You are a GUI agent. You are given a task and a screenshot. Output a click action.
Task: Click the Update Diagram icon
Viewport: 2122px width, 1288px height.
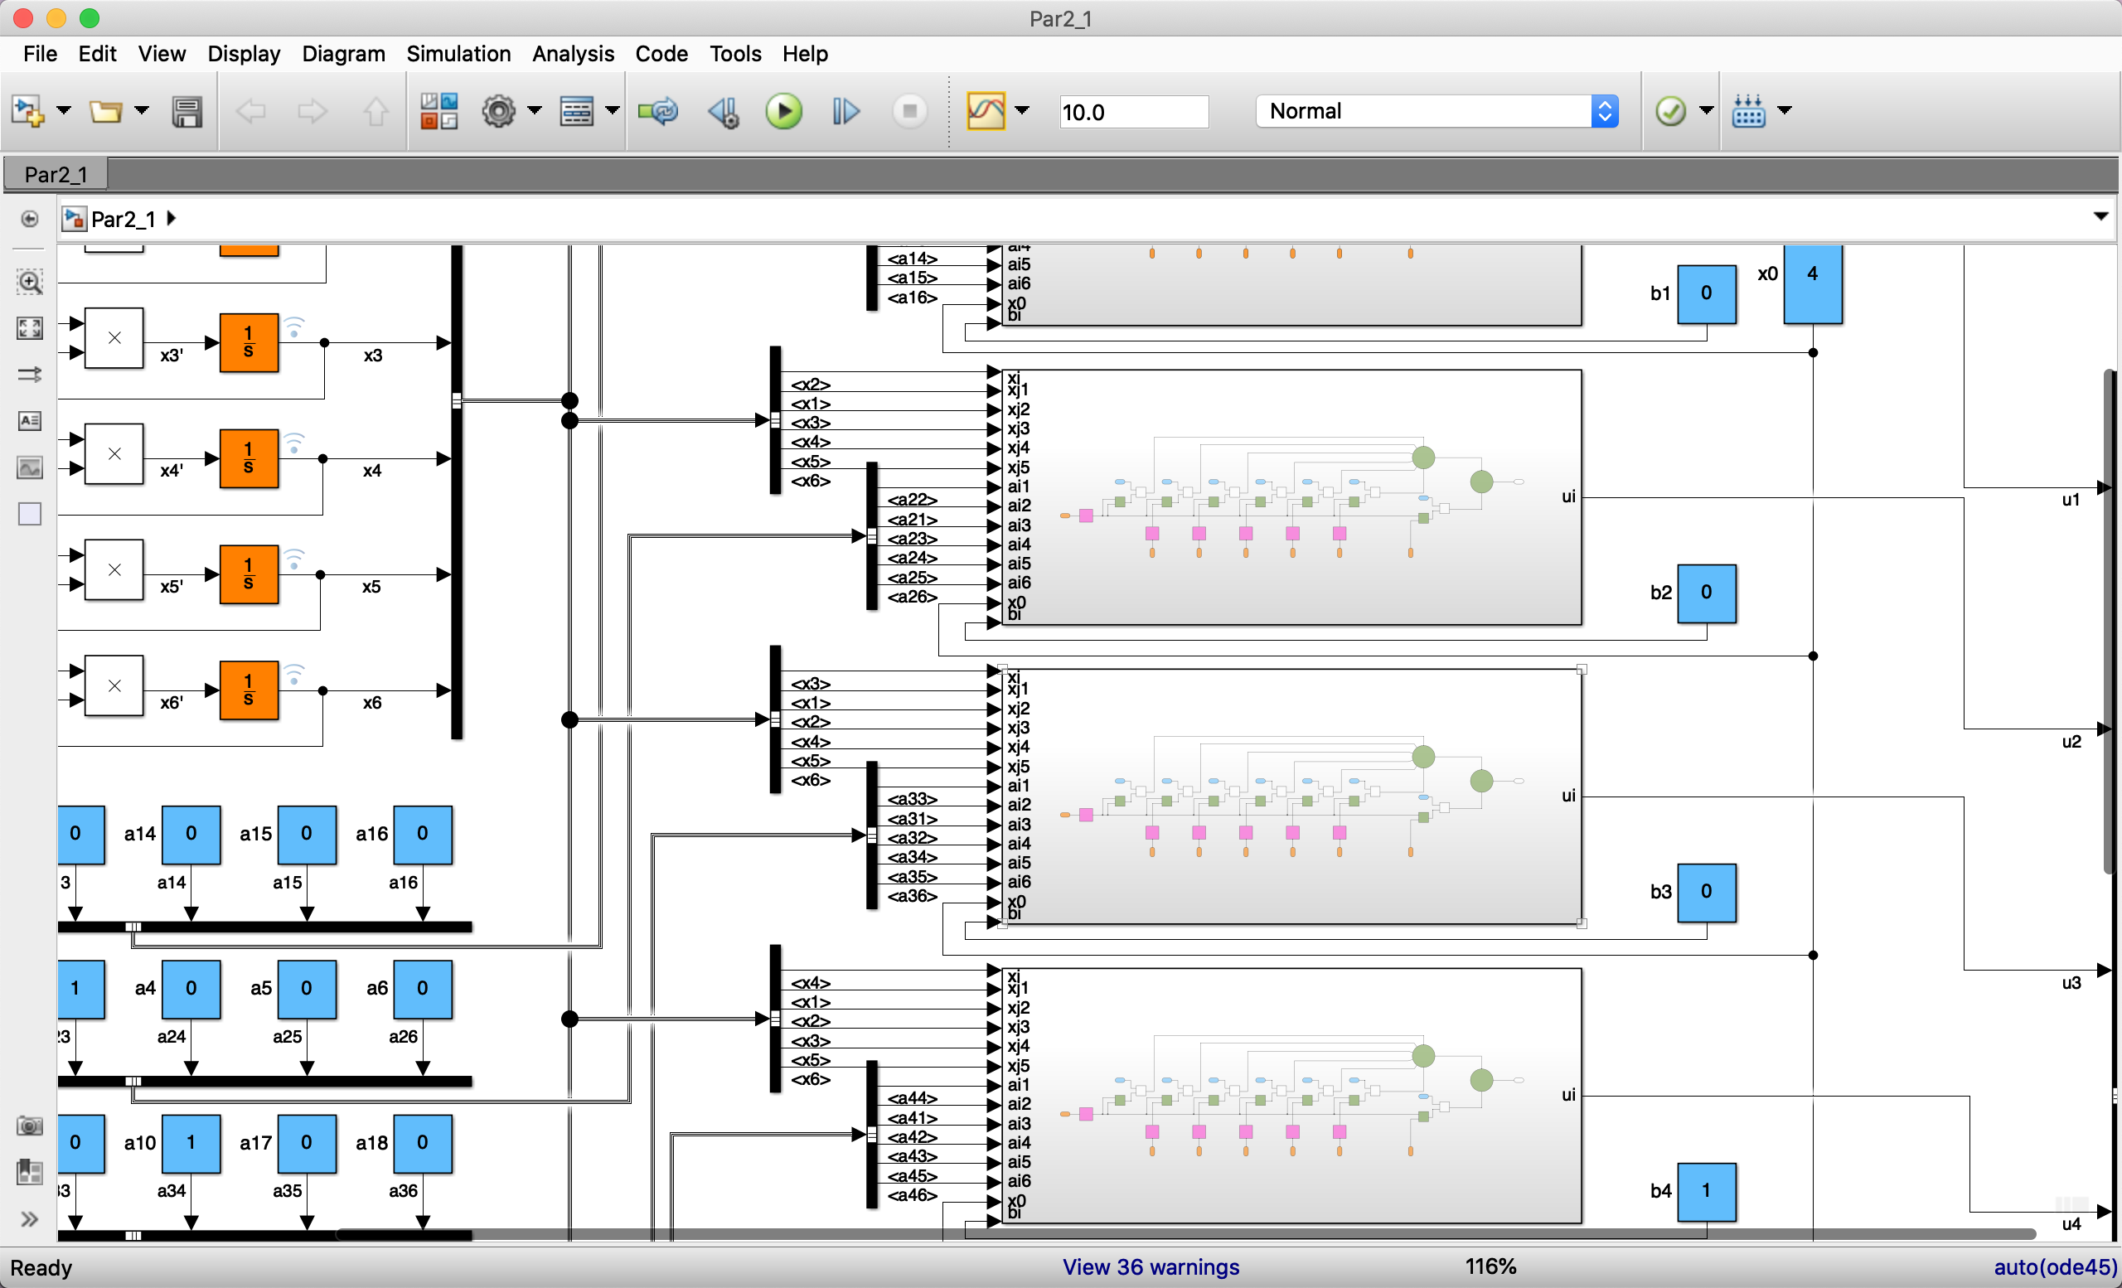658,112
